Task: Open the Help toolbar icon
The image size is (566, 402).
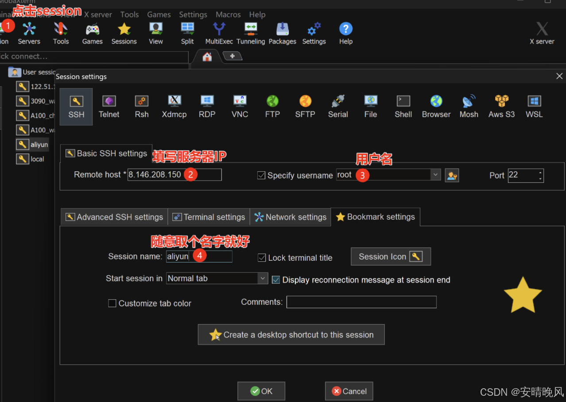Action: click(x=346, y=34)
